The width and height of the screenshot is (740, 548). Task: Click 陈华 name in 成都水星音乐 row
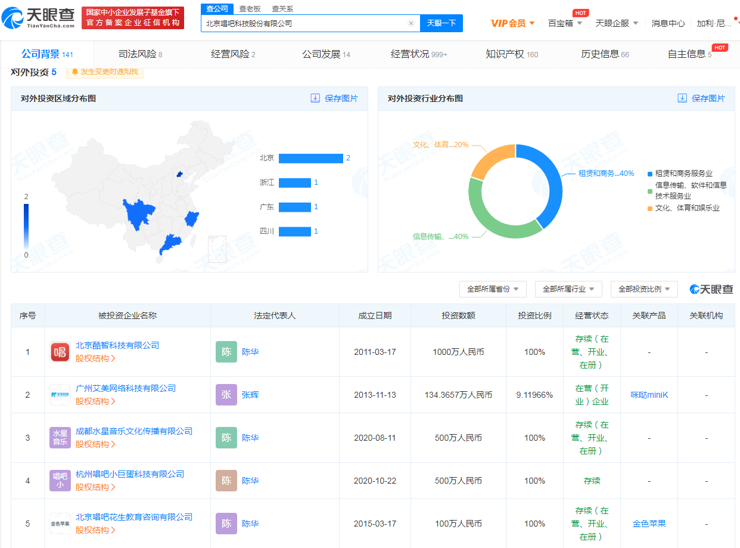250,438
